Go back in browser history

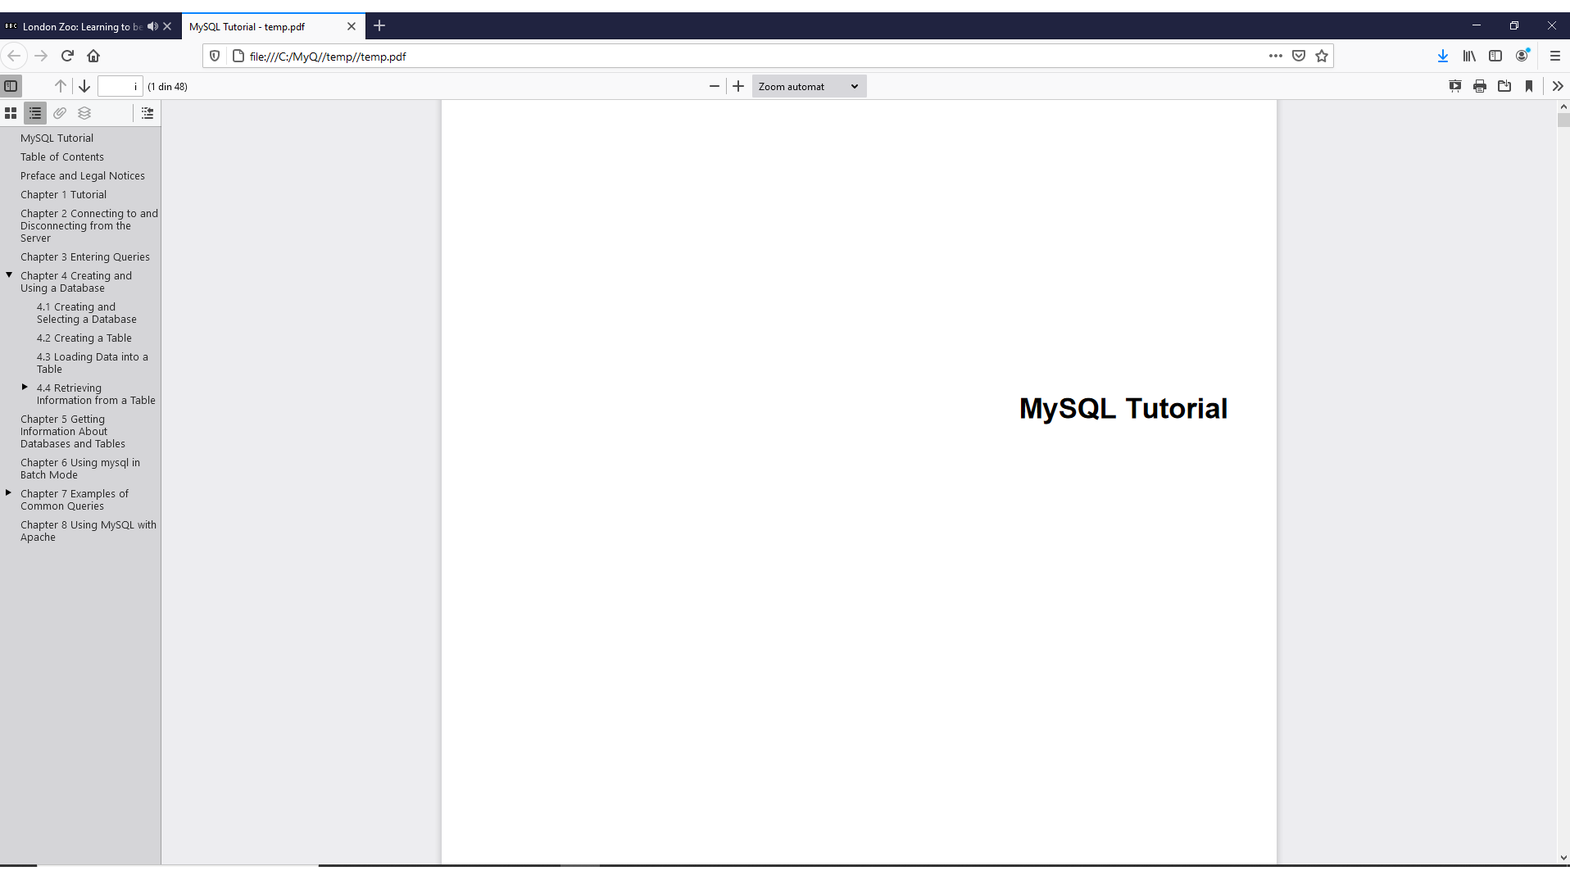tap(14, 56)
